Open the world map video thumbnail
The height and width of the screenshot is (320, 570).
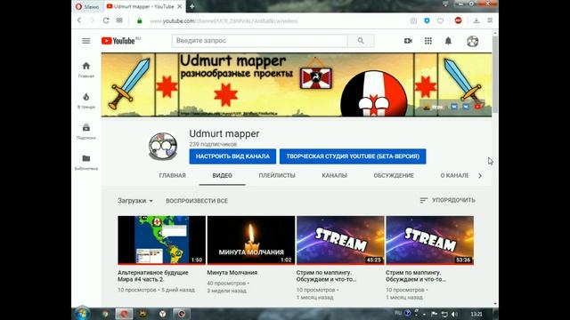click(162, 240)
